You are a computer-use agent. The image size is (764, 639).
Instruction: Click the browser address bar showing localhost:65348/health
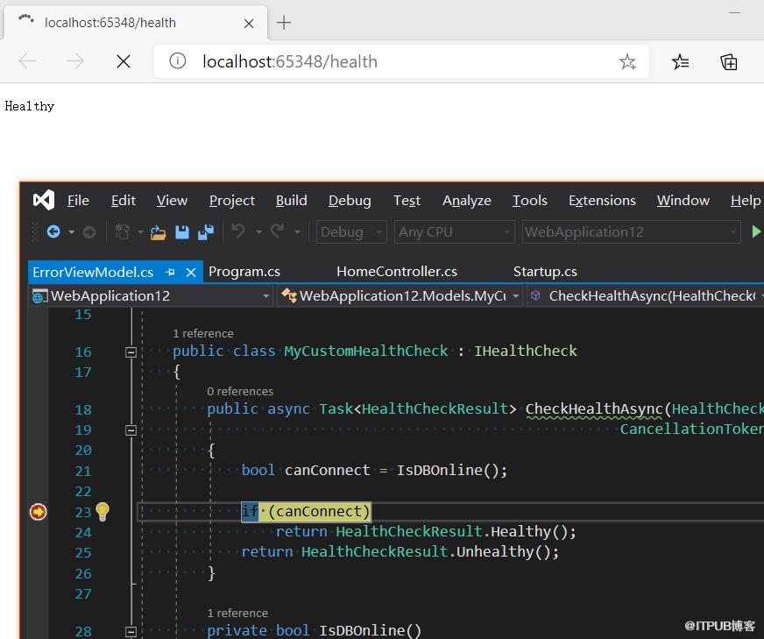401,61
